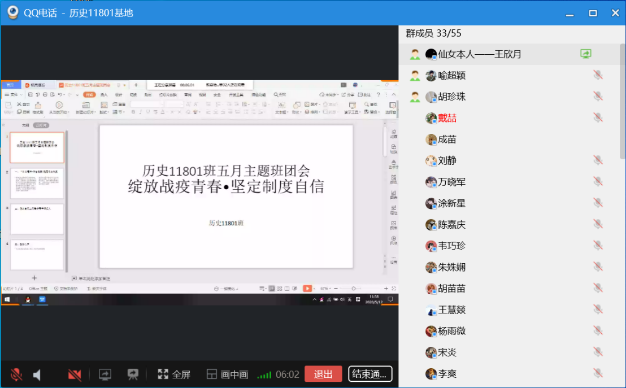The width and height of the screenshot is (626, 388).
Task: Click the muted mic icon beside 刘静
Action: coord(598,160)
